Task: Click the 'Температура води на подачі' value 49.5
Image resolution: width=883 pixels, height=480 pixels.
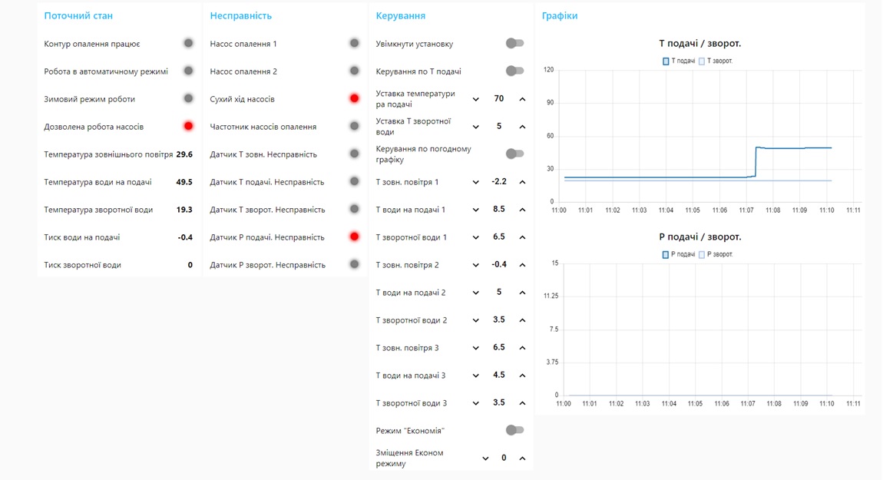Action: pyautogui.click(x=184, y=182)
